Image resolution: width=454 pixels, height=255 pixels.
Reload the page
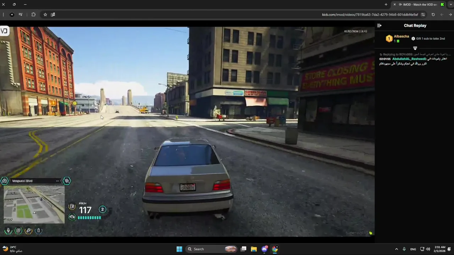(433, 15)
